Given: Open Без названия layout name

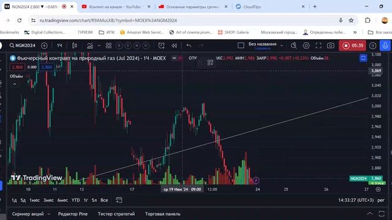Looking at the screenshot, I should tap(262, 44).
